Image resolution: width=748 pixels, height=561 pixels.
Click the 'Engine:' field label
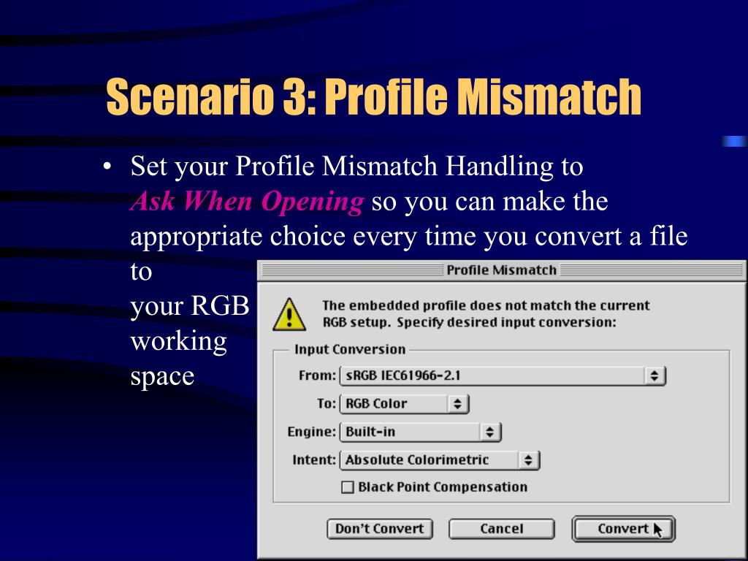pos(311,432)
